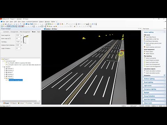Screen dimensions: 167x125
Task: Click the icon beside Load DWG or DXF file
Action: (145, 39)
